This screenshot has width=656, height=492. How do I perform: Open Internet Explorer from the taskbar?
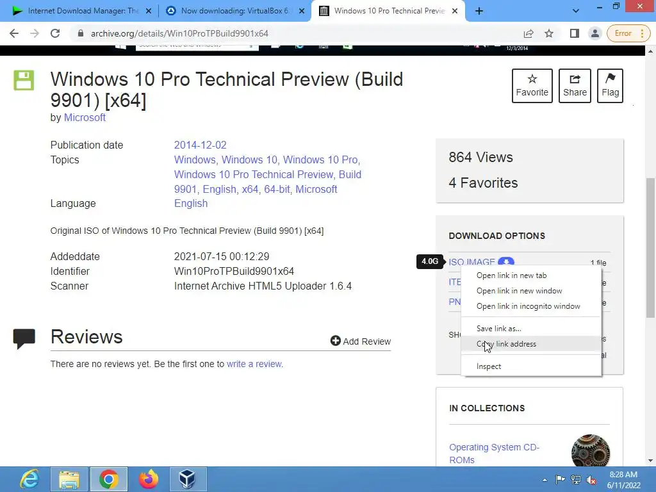tap(29, 479)
